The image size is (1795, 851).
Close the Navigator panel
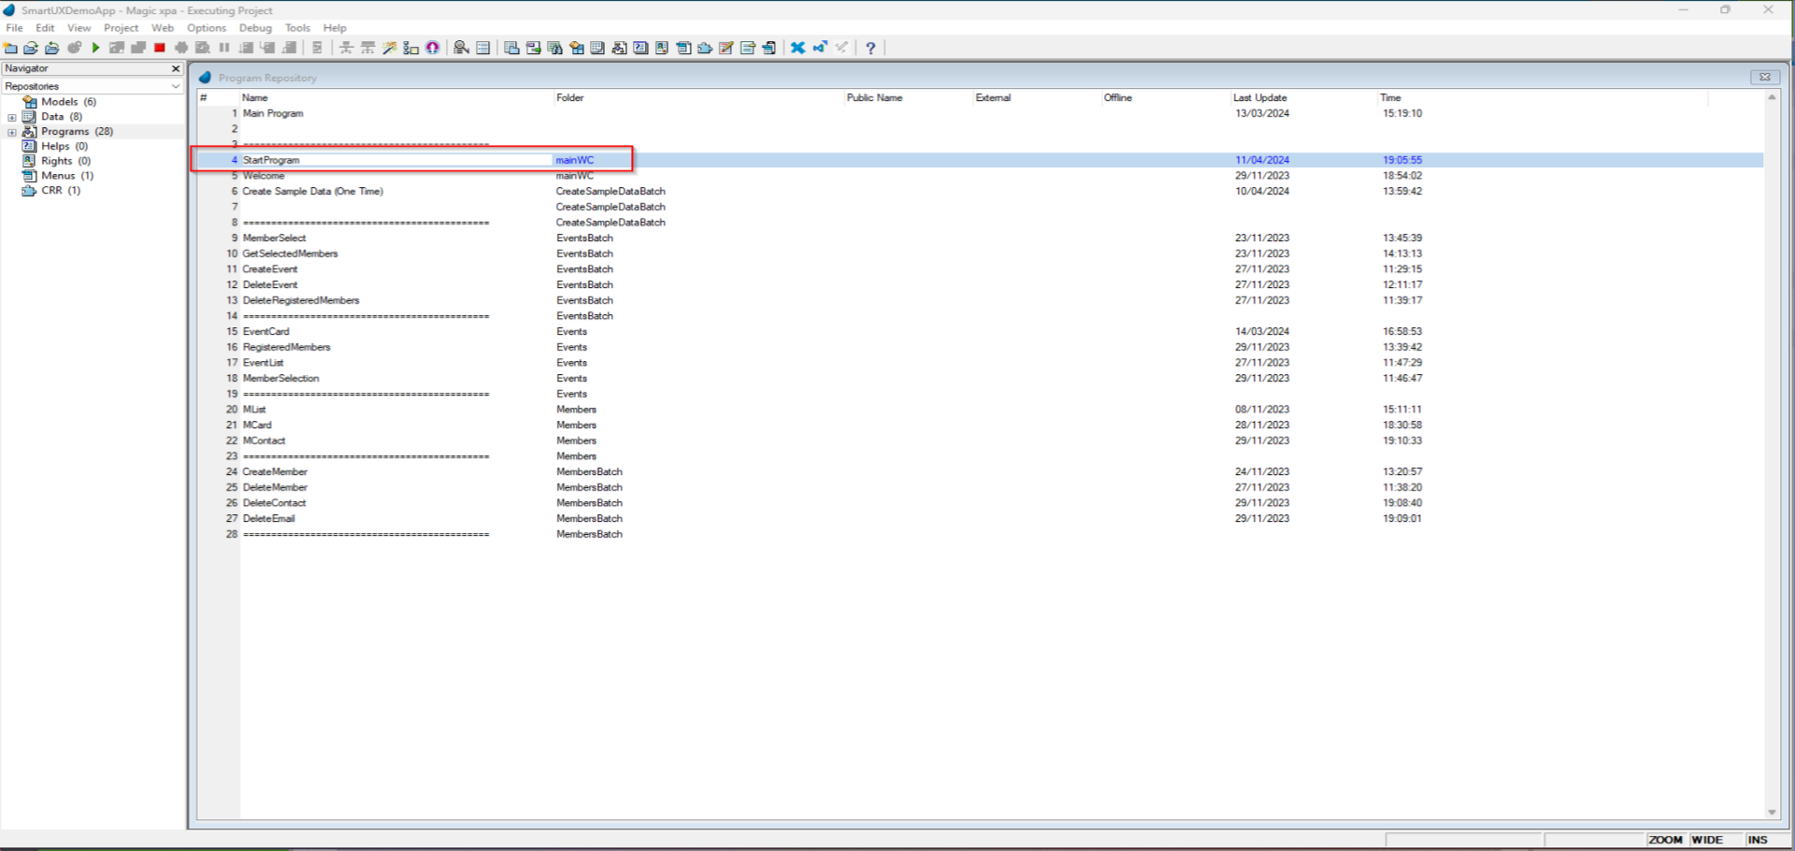[x=174, y=67]
